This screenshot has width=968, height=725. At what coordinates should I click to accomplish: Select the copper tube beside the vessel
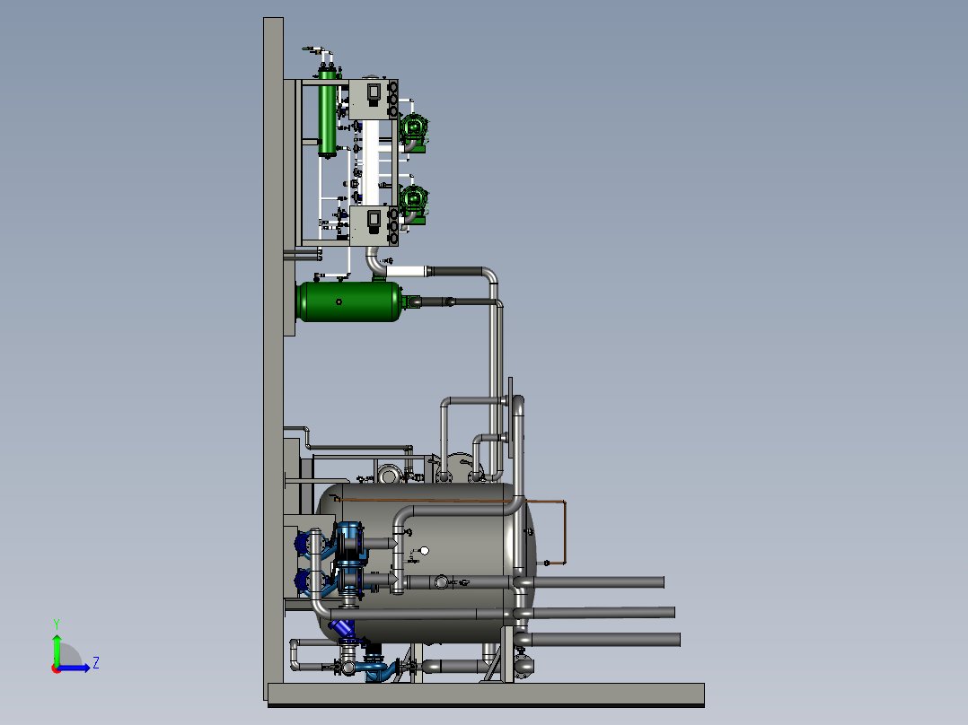click(x=564, y=532)
